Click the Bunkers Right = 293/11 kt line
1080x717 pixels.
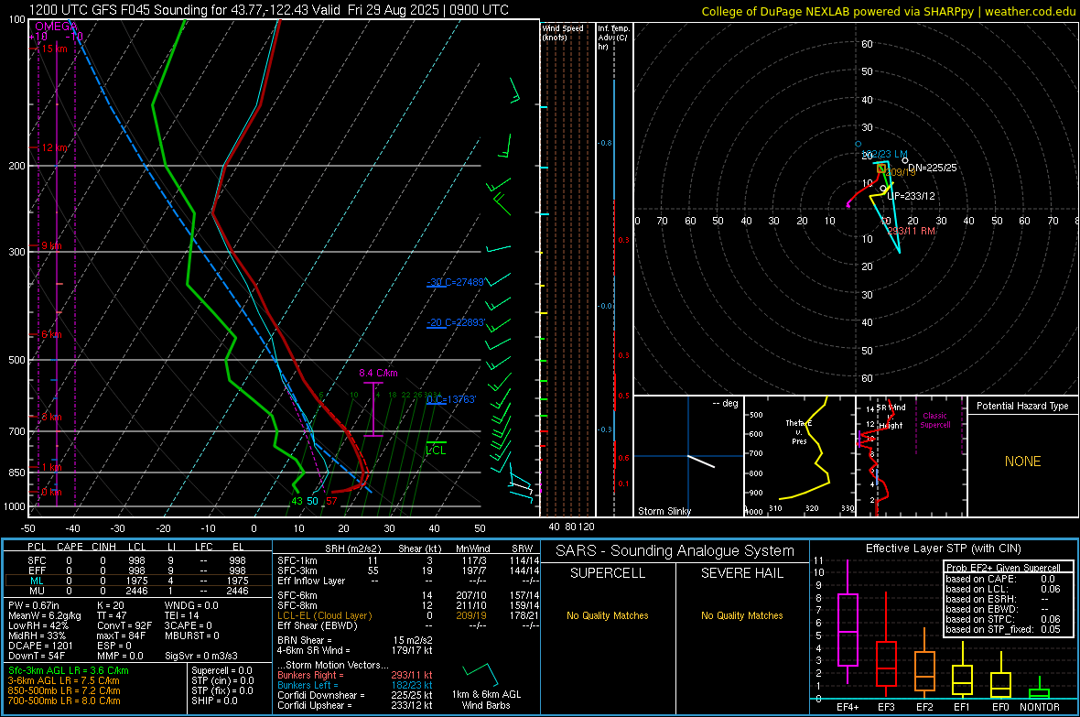point(355,675)
